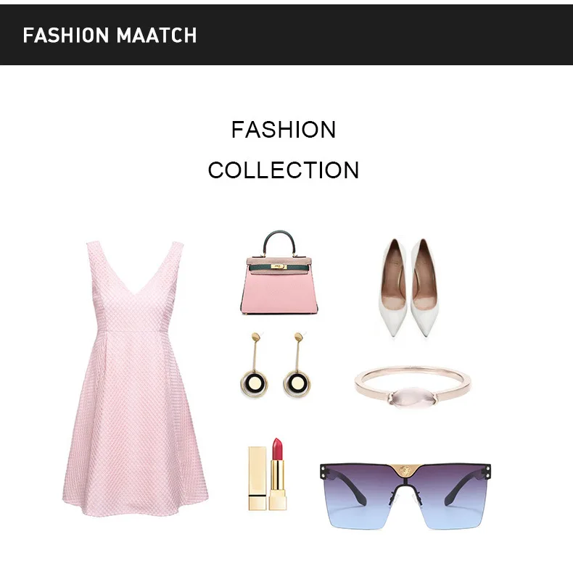
Task: Open the pink V-neck dress image
Action: [x=135, y=378]
